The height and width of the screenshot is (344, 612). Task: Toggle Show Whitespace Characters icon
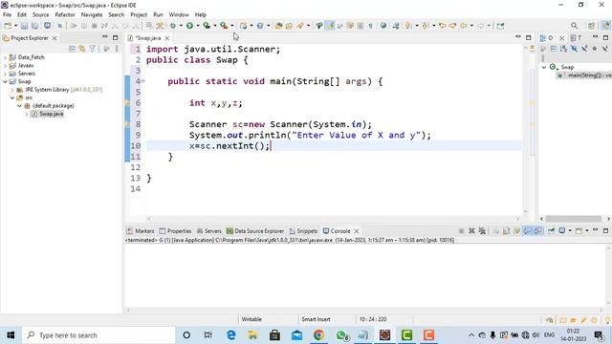tap(370, 26)
